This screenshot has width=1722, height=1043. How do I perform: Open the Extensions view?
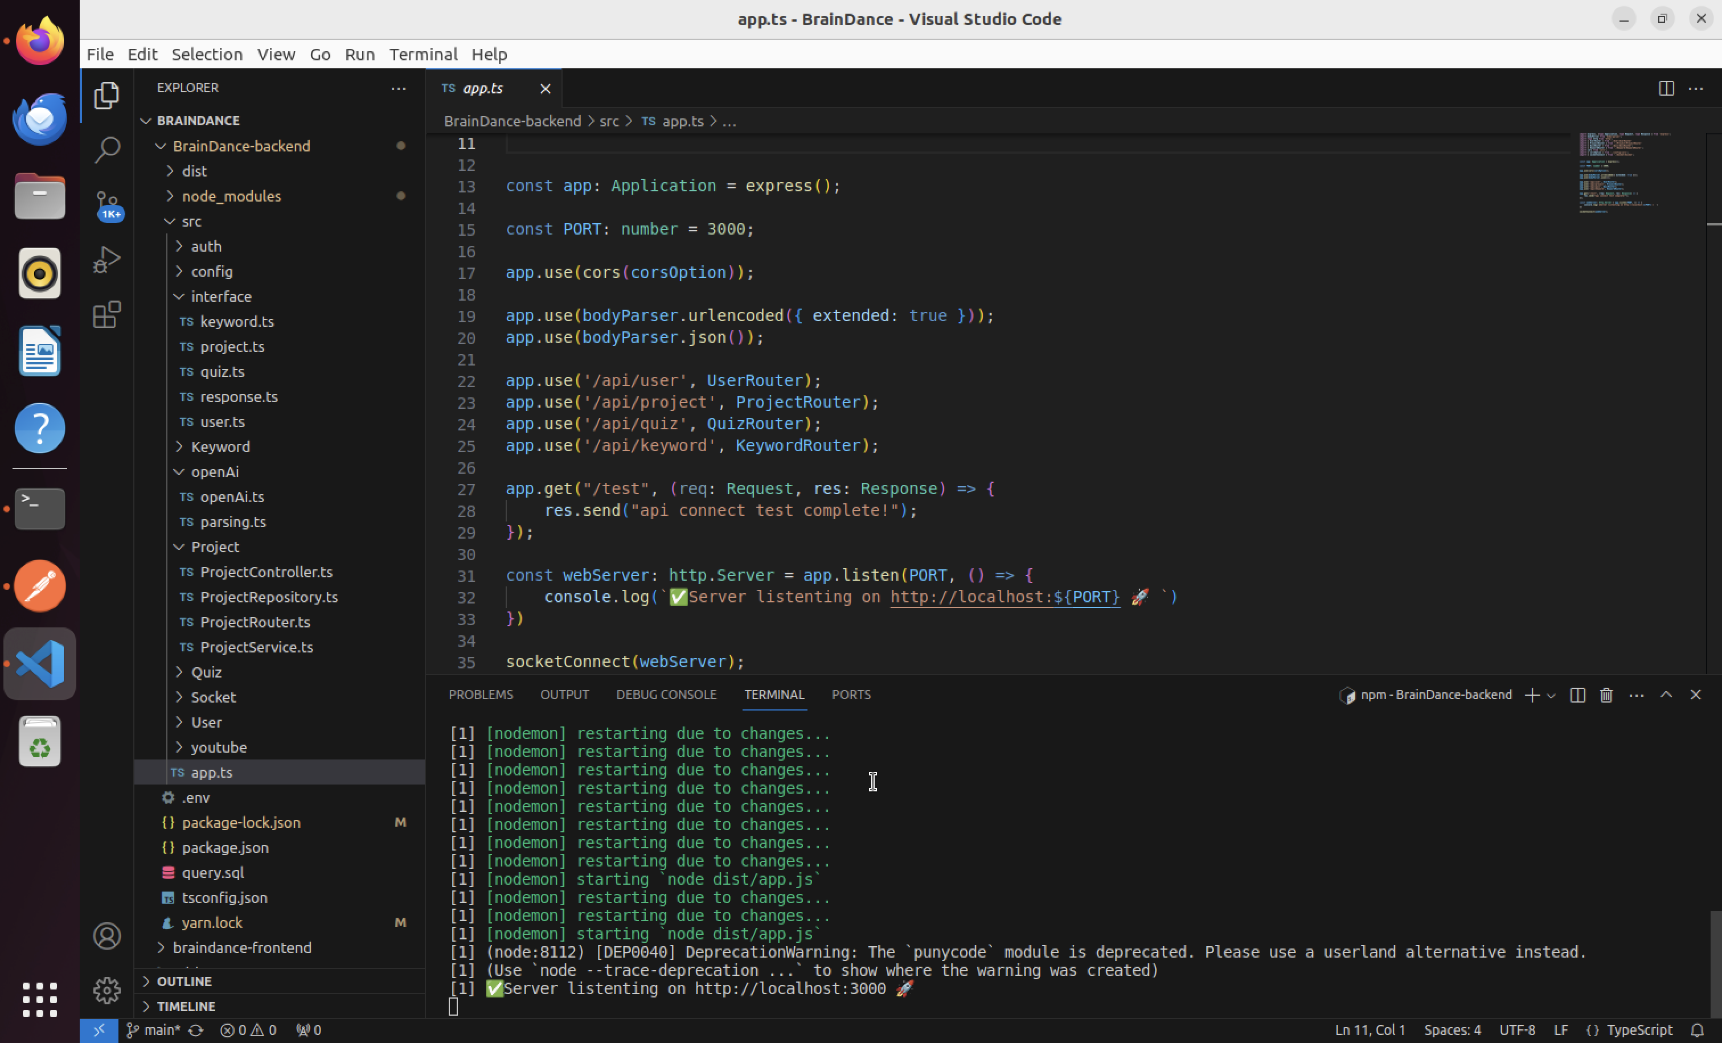point(106,314)
